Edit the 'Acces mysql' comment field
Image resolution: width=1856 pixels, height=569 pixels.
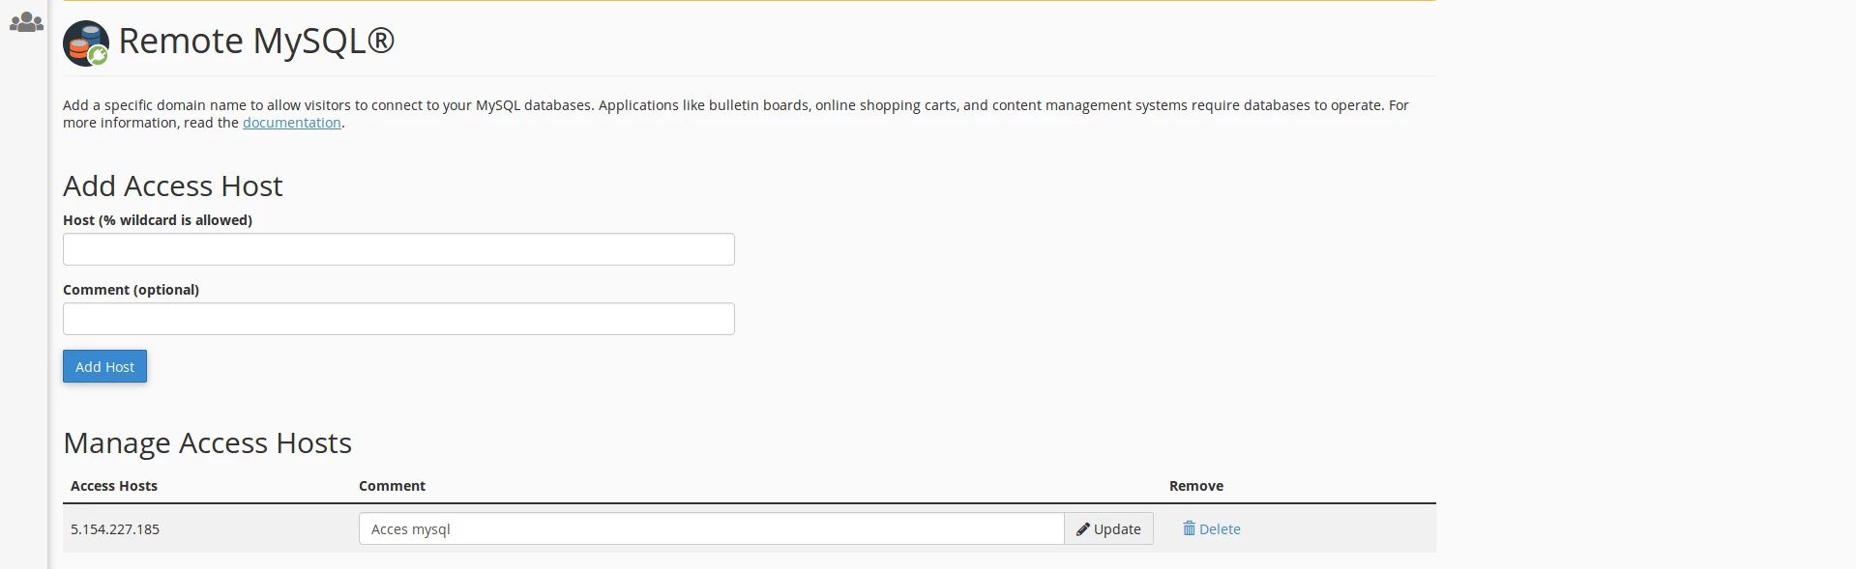711,529
